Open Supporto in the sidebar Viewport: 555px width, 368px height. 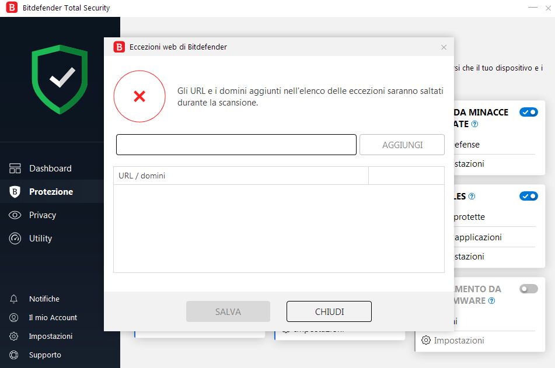coord(45,355)
